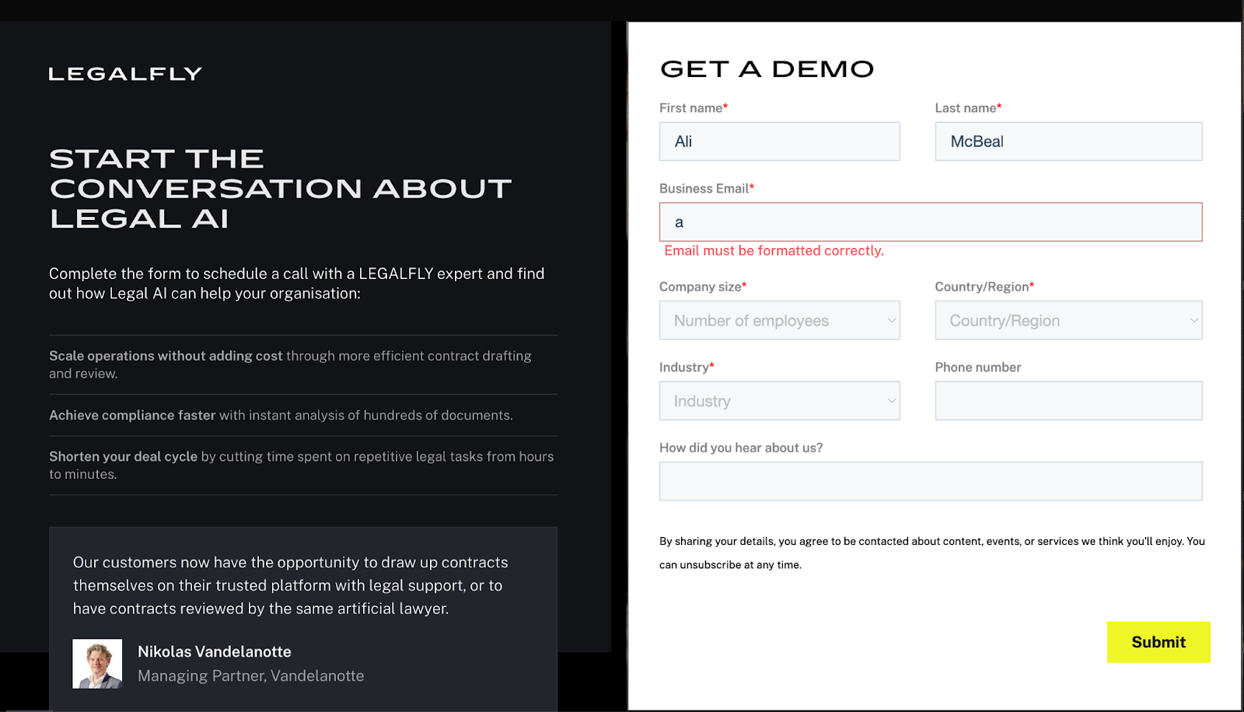Click the unsubscribe disclaimer text

[x=930, y=552]
